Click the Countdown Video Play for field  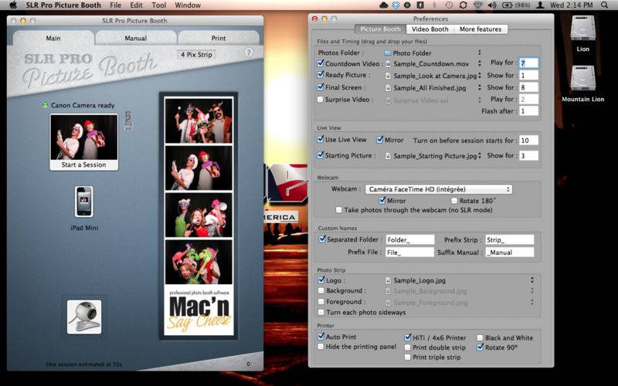coord(528,63)
